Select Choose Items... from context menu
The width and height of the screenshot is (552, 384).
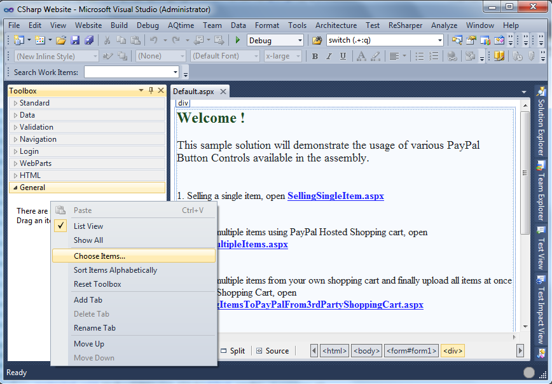(x=100, y=256)
